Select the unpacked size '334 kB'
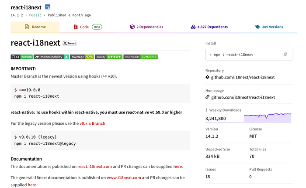 pyautogui.click(x=212, y=157)
